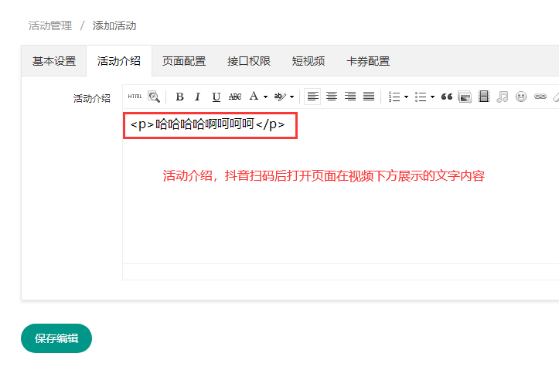This screenshot has height=387, width=559.
Task: Go to 活动管理 breadcrumb link
Action: [x=50, y=25]
